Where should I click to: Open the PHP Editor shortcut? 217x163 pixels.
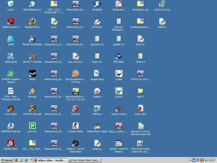click(x=119, y=58)
